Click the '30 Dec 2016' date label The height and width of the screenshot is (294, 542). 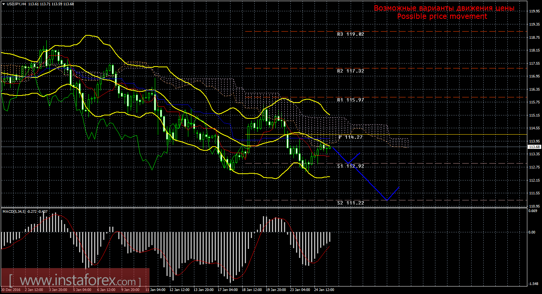click(11, 290)
